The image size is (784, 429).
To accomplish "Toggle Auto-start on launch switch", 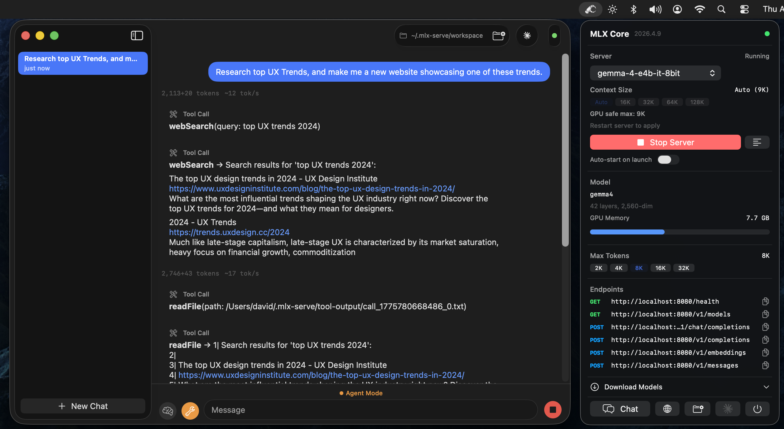I will coord(668,160).
